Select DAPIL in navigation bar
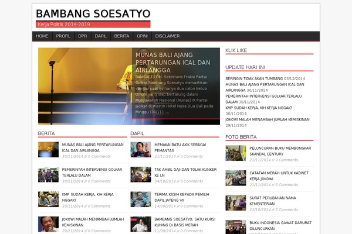The width and height of the screenshot is (352, 234). tap(100, 36)
